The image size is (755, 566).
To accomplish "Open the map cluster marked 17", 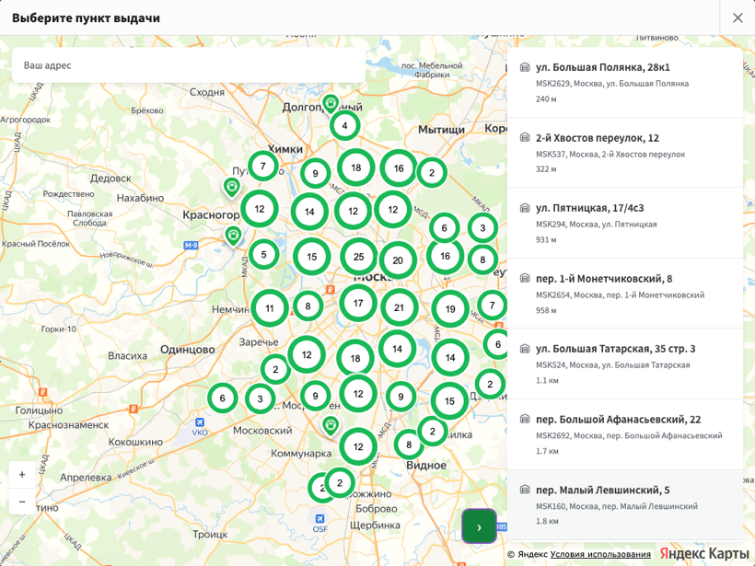I will 358,303.
